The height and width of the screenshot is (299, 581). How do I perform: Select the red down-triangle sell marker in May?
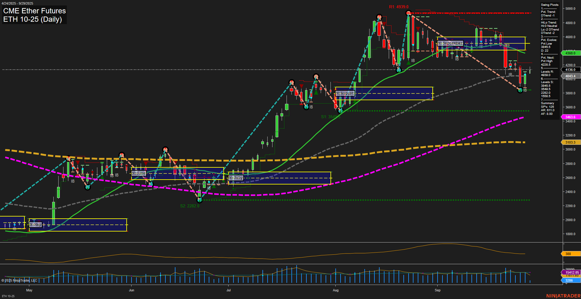tap(78, 162)
